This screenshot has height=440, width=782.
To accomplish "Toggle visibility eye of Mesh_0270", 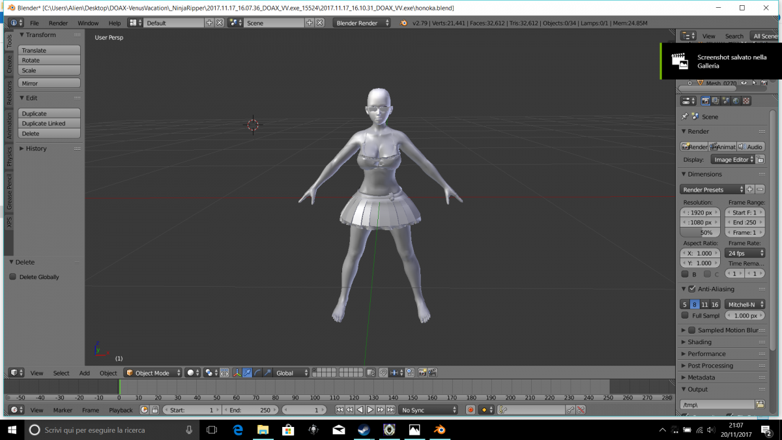I will (x=744, y=83).
